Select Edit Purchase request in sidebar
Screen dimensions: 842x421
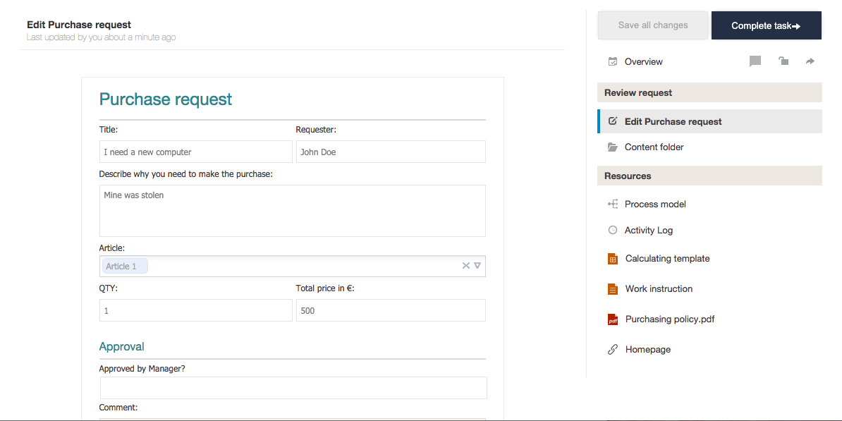(x=673, y=121)
